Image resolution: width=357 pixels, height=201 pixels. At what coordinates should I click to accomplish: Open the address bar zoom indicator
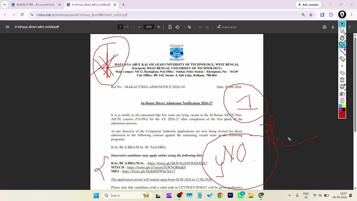pos(303,15)
